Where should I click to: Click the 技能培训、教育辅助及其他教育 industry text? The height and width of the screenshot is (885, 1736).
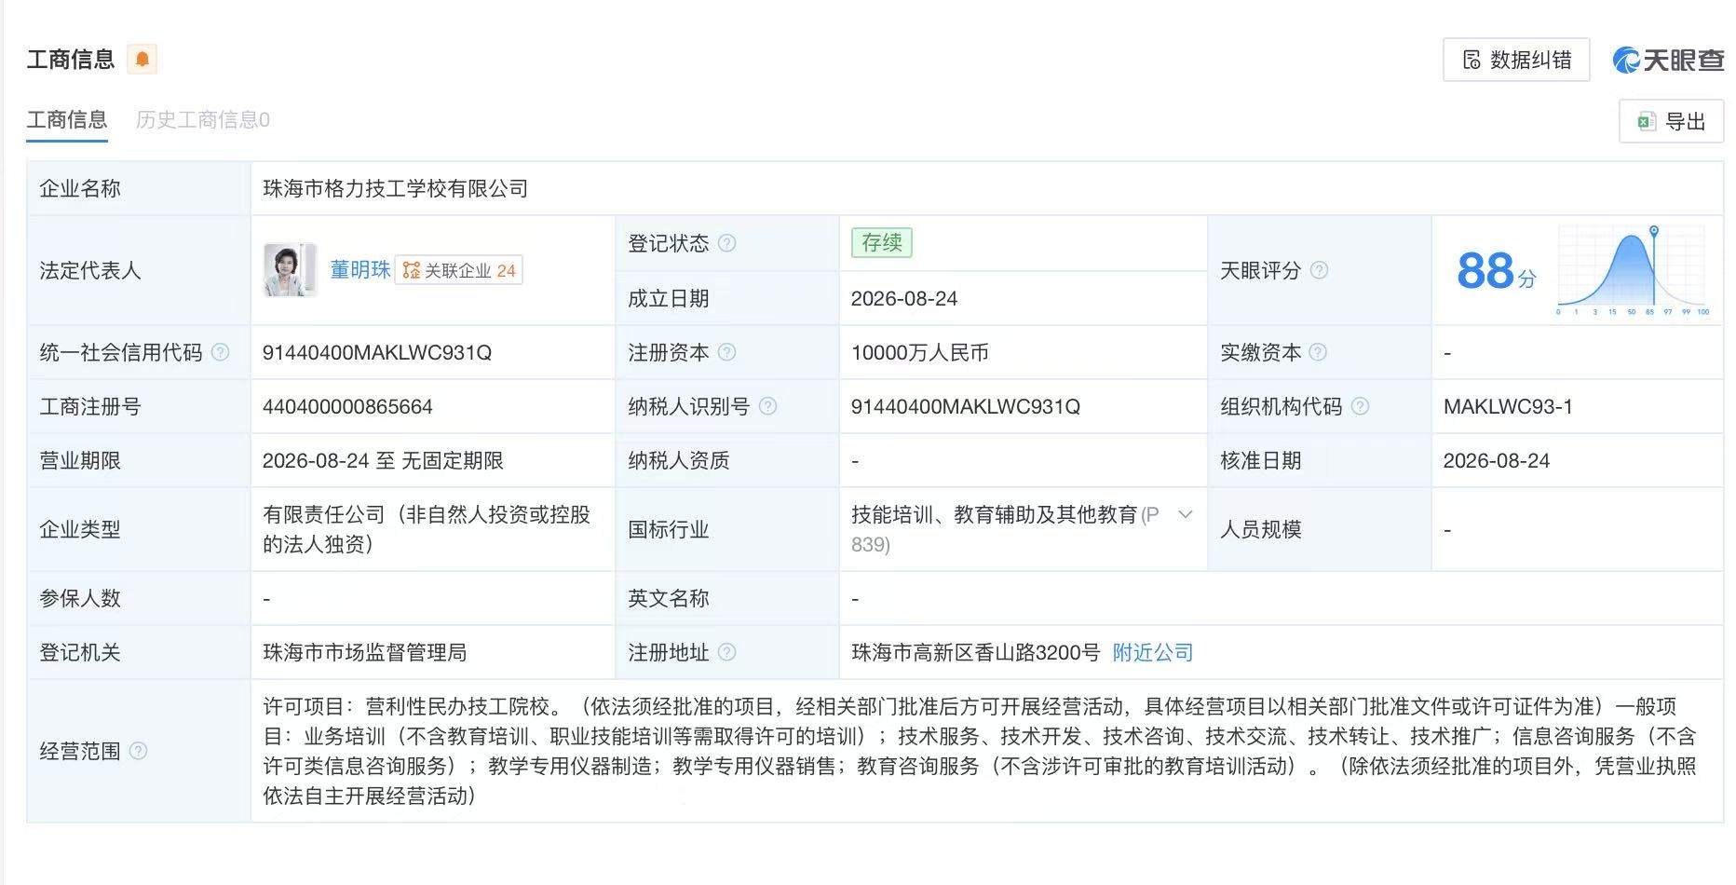click(994, 514)
